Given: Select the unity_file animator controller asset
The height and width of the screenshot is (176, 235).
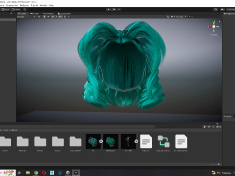Looking at the screenshot, I should (164, 141).
